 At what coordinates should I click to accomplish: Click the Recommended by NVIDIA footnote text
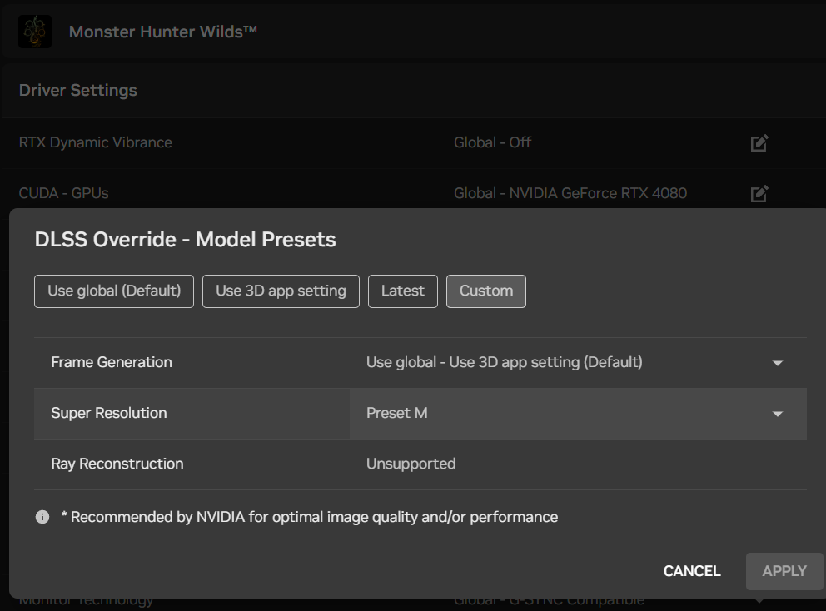tap(309, 517)
